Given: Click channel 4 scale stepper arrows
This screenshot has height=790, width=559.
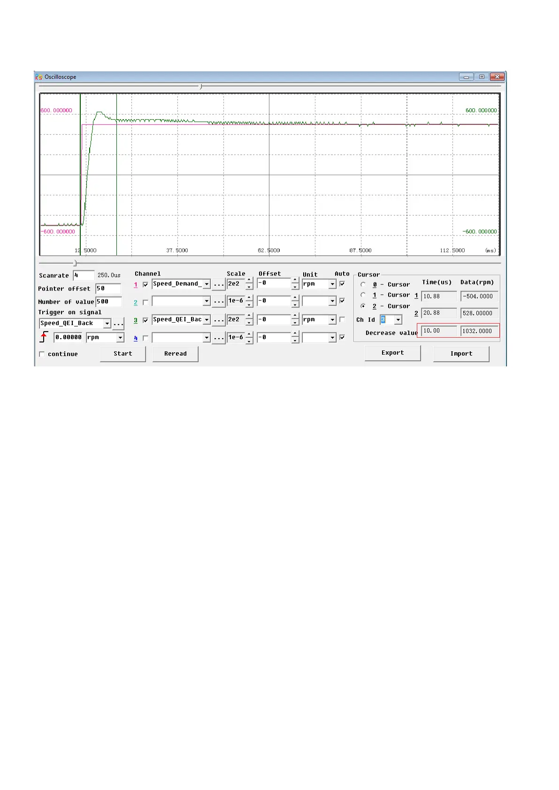Looking at the screenshot, I should pyautogui.click(x=249, y=338).
